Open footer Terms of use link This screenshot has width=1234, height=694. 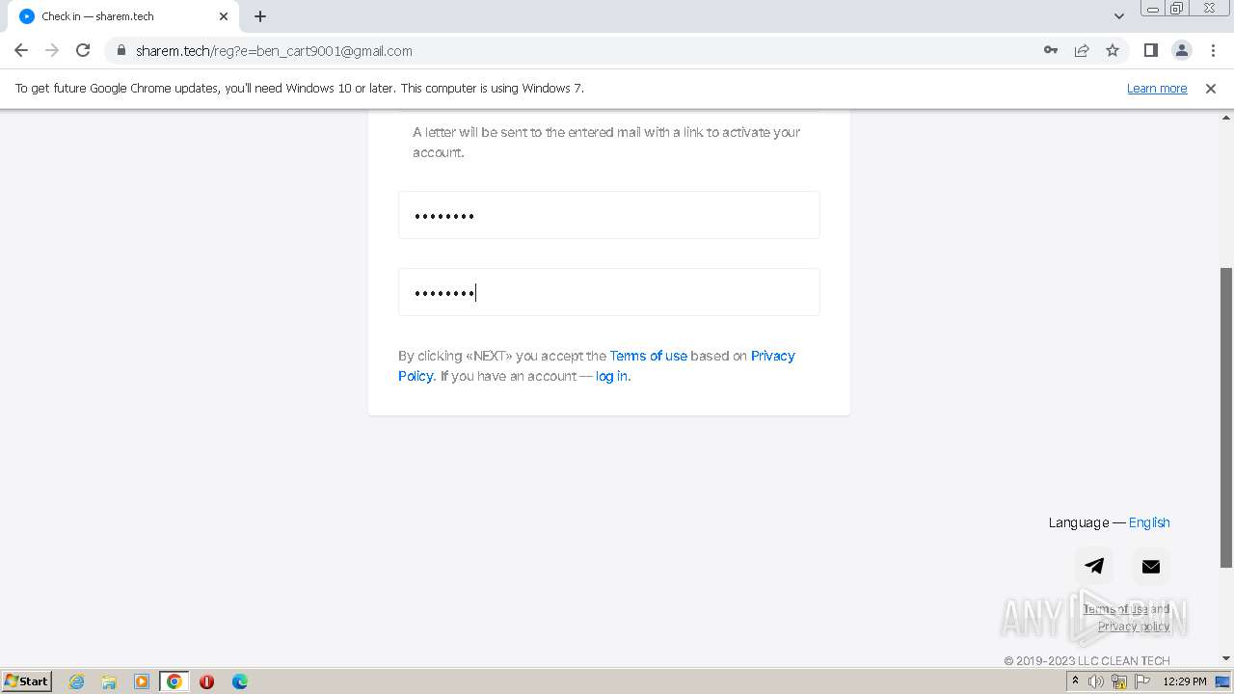point(1115,609)
